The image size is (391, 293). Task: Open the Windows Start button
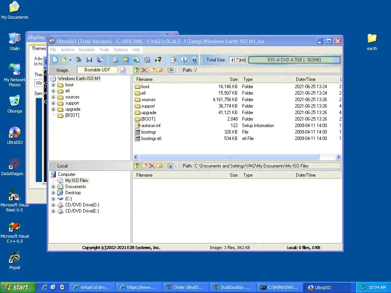(x=18, y=287)
